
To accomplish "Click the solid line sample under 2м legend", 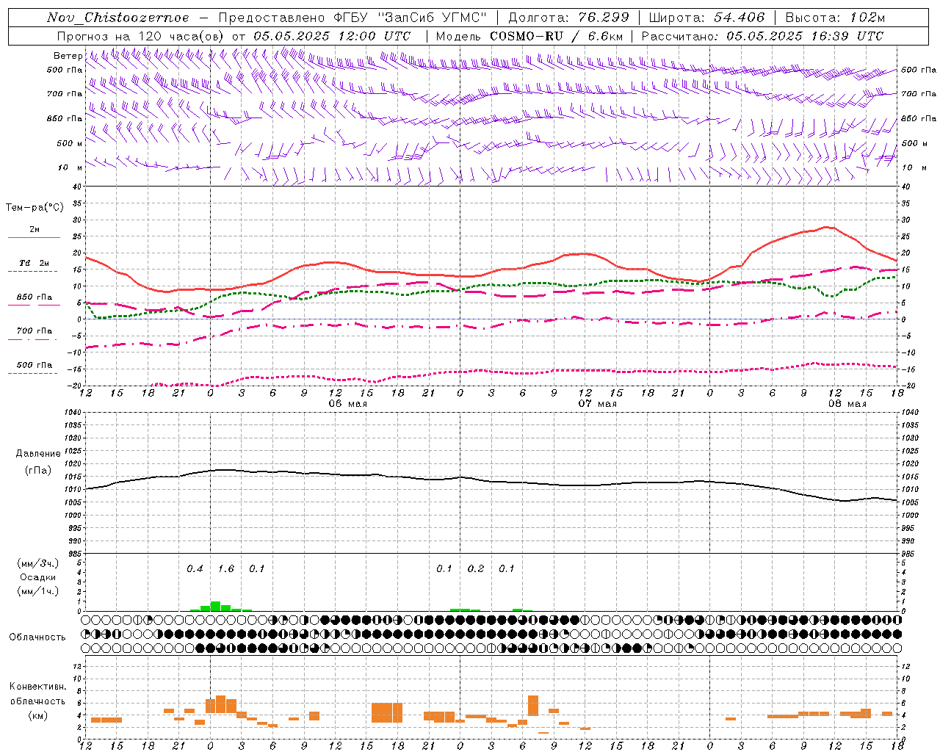I will [34, 238].
